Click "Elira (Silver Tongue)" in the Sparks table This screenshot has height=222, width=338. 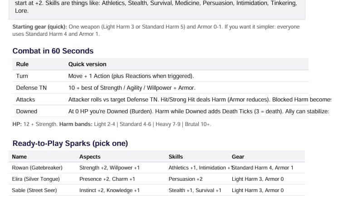37,179
